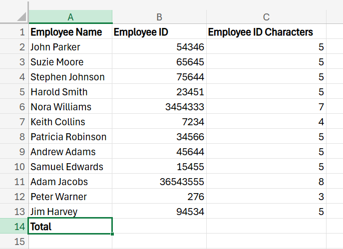Select the 'Harold Smith' cell

(70, 92)
